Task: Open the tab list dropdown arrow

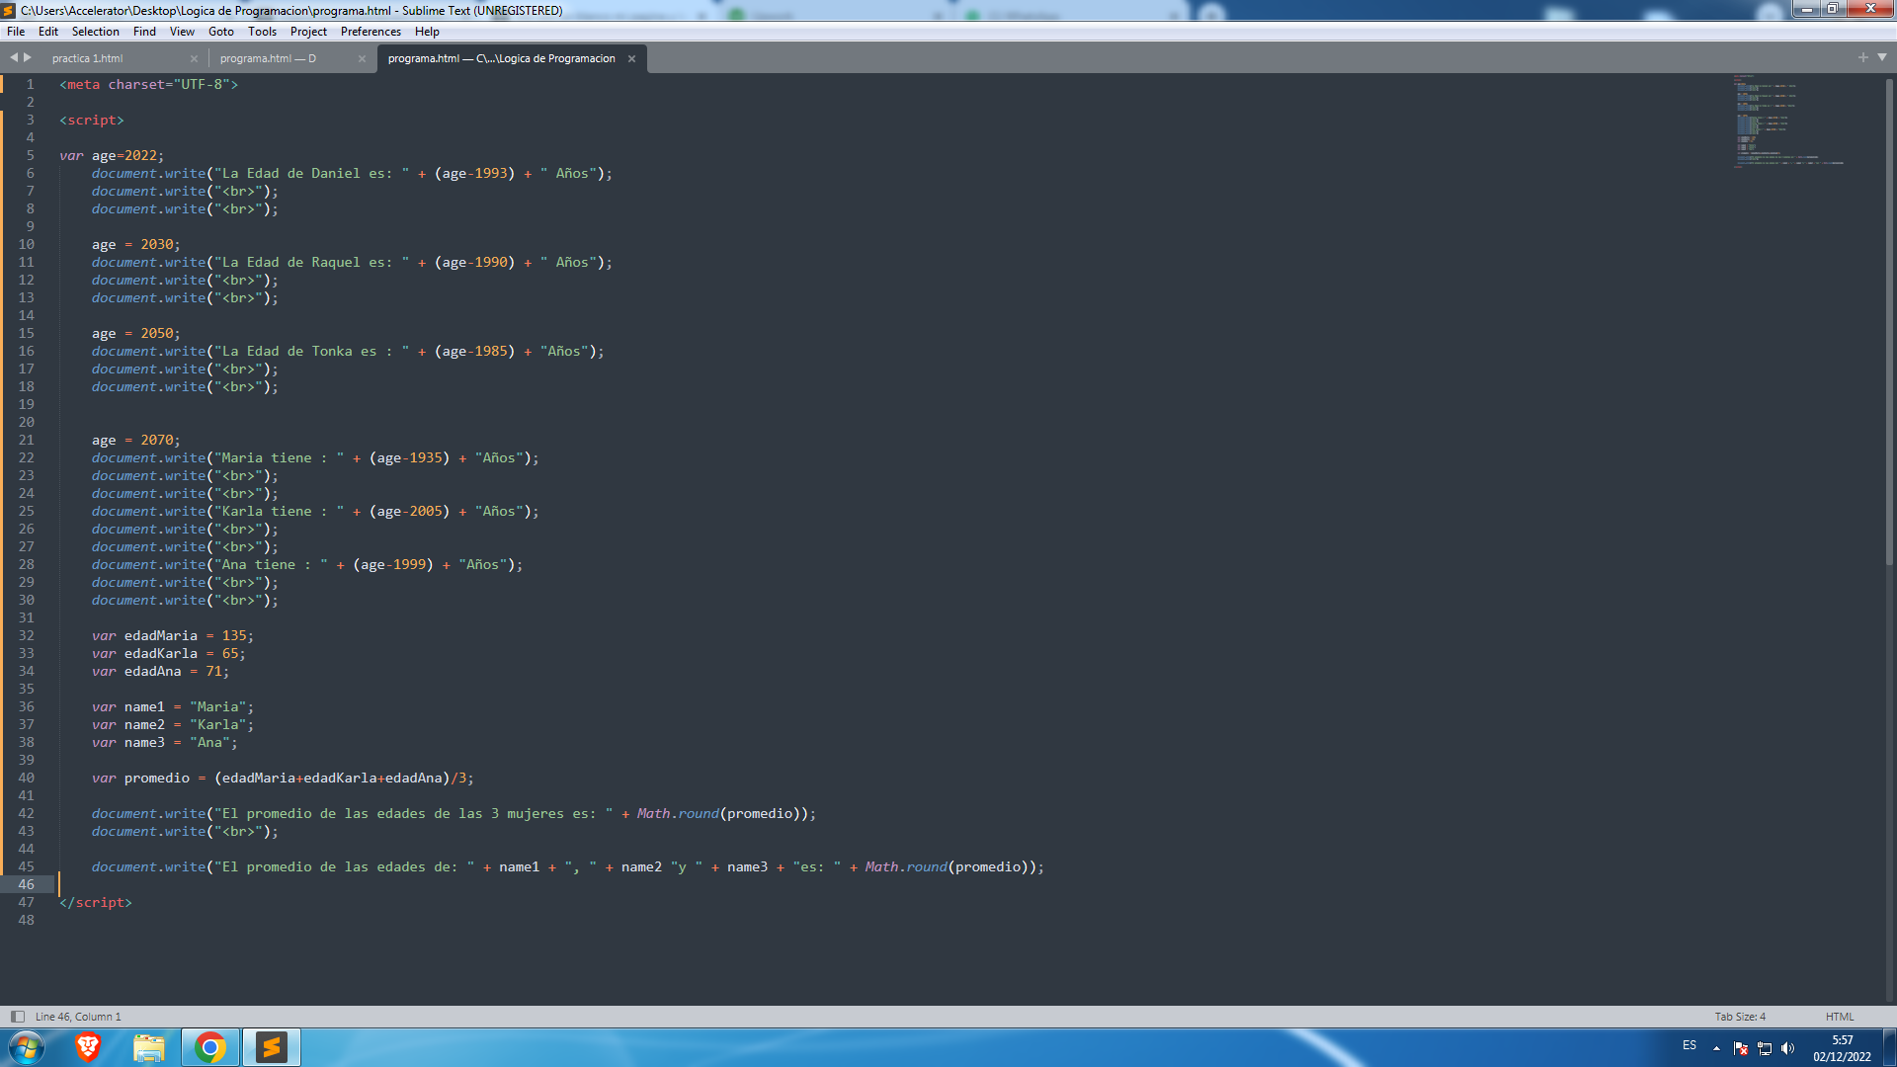Action: coord(1882,58)
